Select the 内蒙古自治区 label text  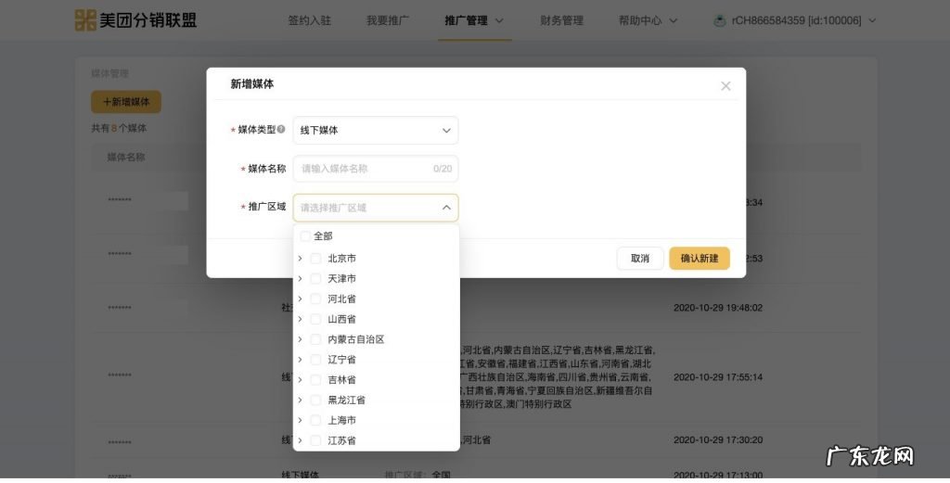click(x=356, y=339)
